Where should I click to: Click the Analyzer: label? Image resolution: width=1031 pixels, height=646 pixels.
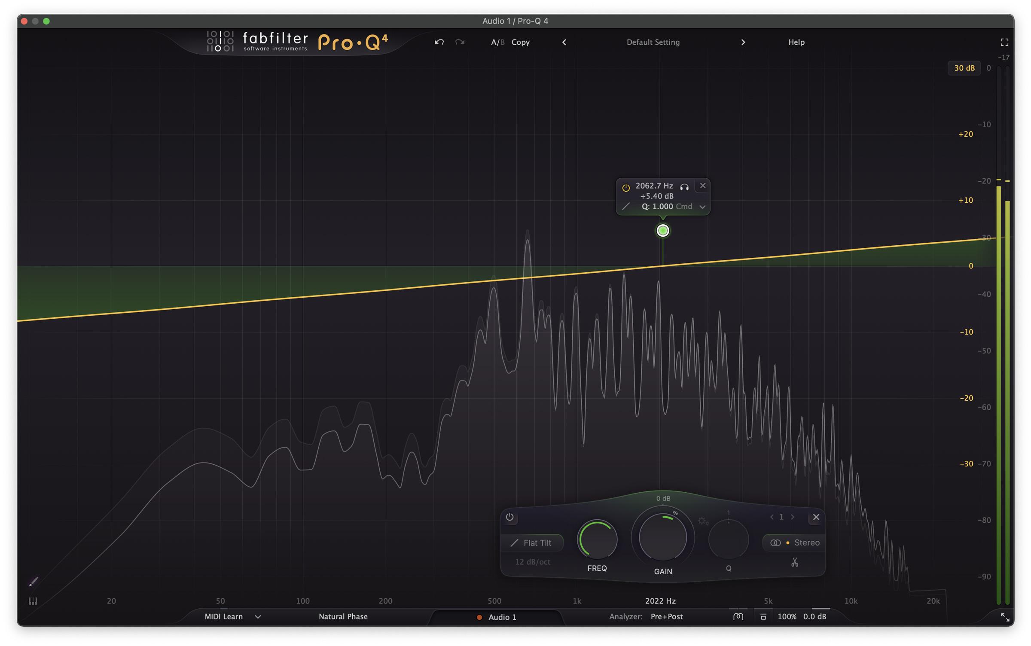pyautogui.click(x=626, y=616)
